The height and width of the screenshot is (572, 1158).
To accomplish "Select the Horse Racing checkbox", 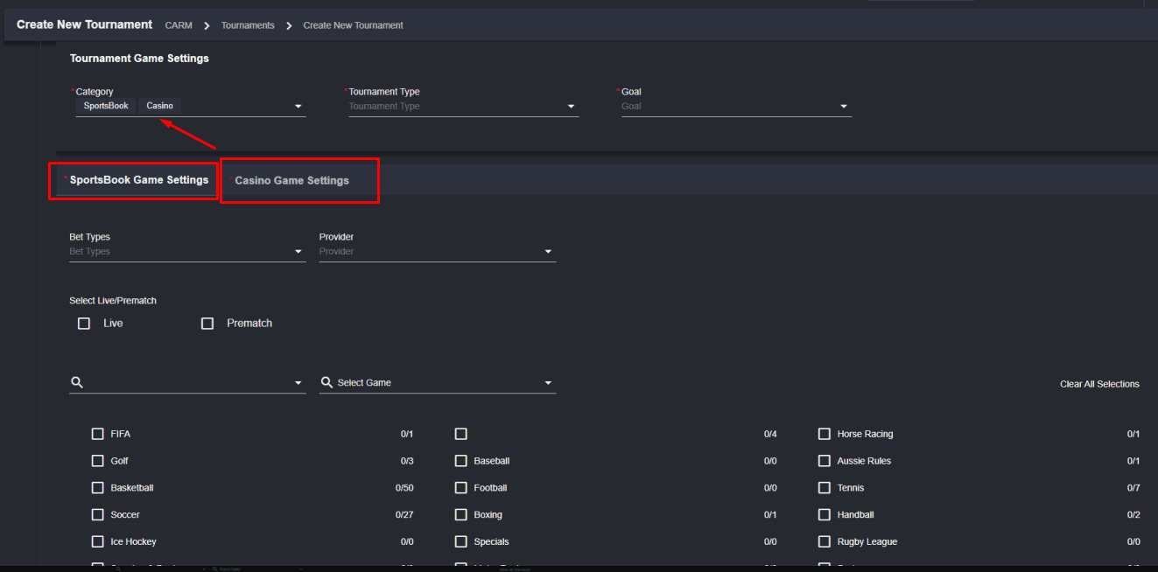I will click(x=825, y=434).
